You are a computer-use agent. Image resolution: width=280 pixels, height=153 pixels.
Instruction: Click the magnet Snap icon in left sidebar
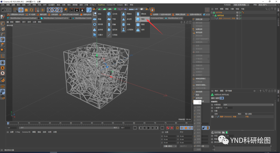click(x=3, y=80)
